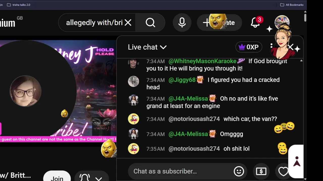Click the Join membership button

pyautogui.click(x=57, y=177)
